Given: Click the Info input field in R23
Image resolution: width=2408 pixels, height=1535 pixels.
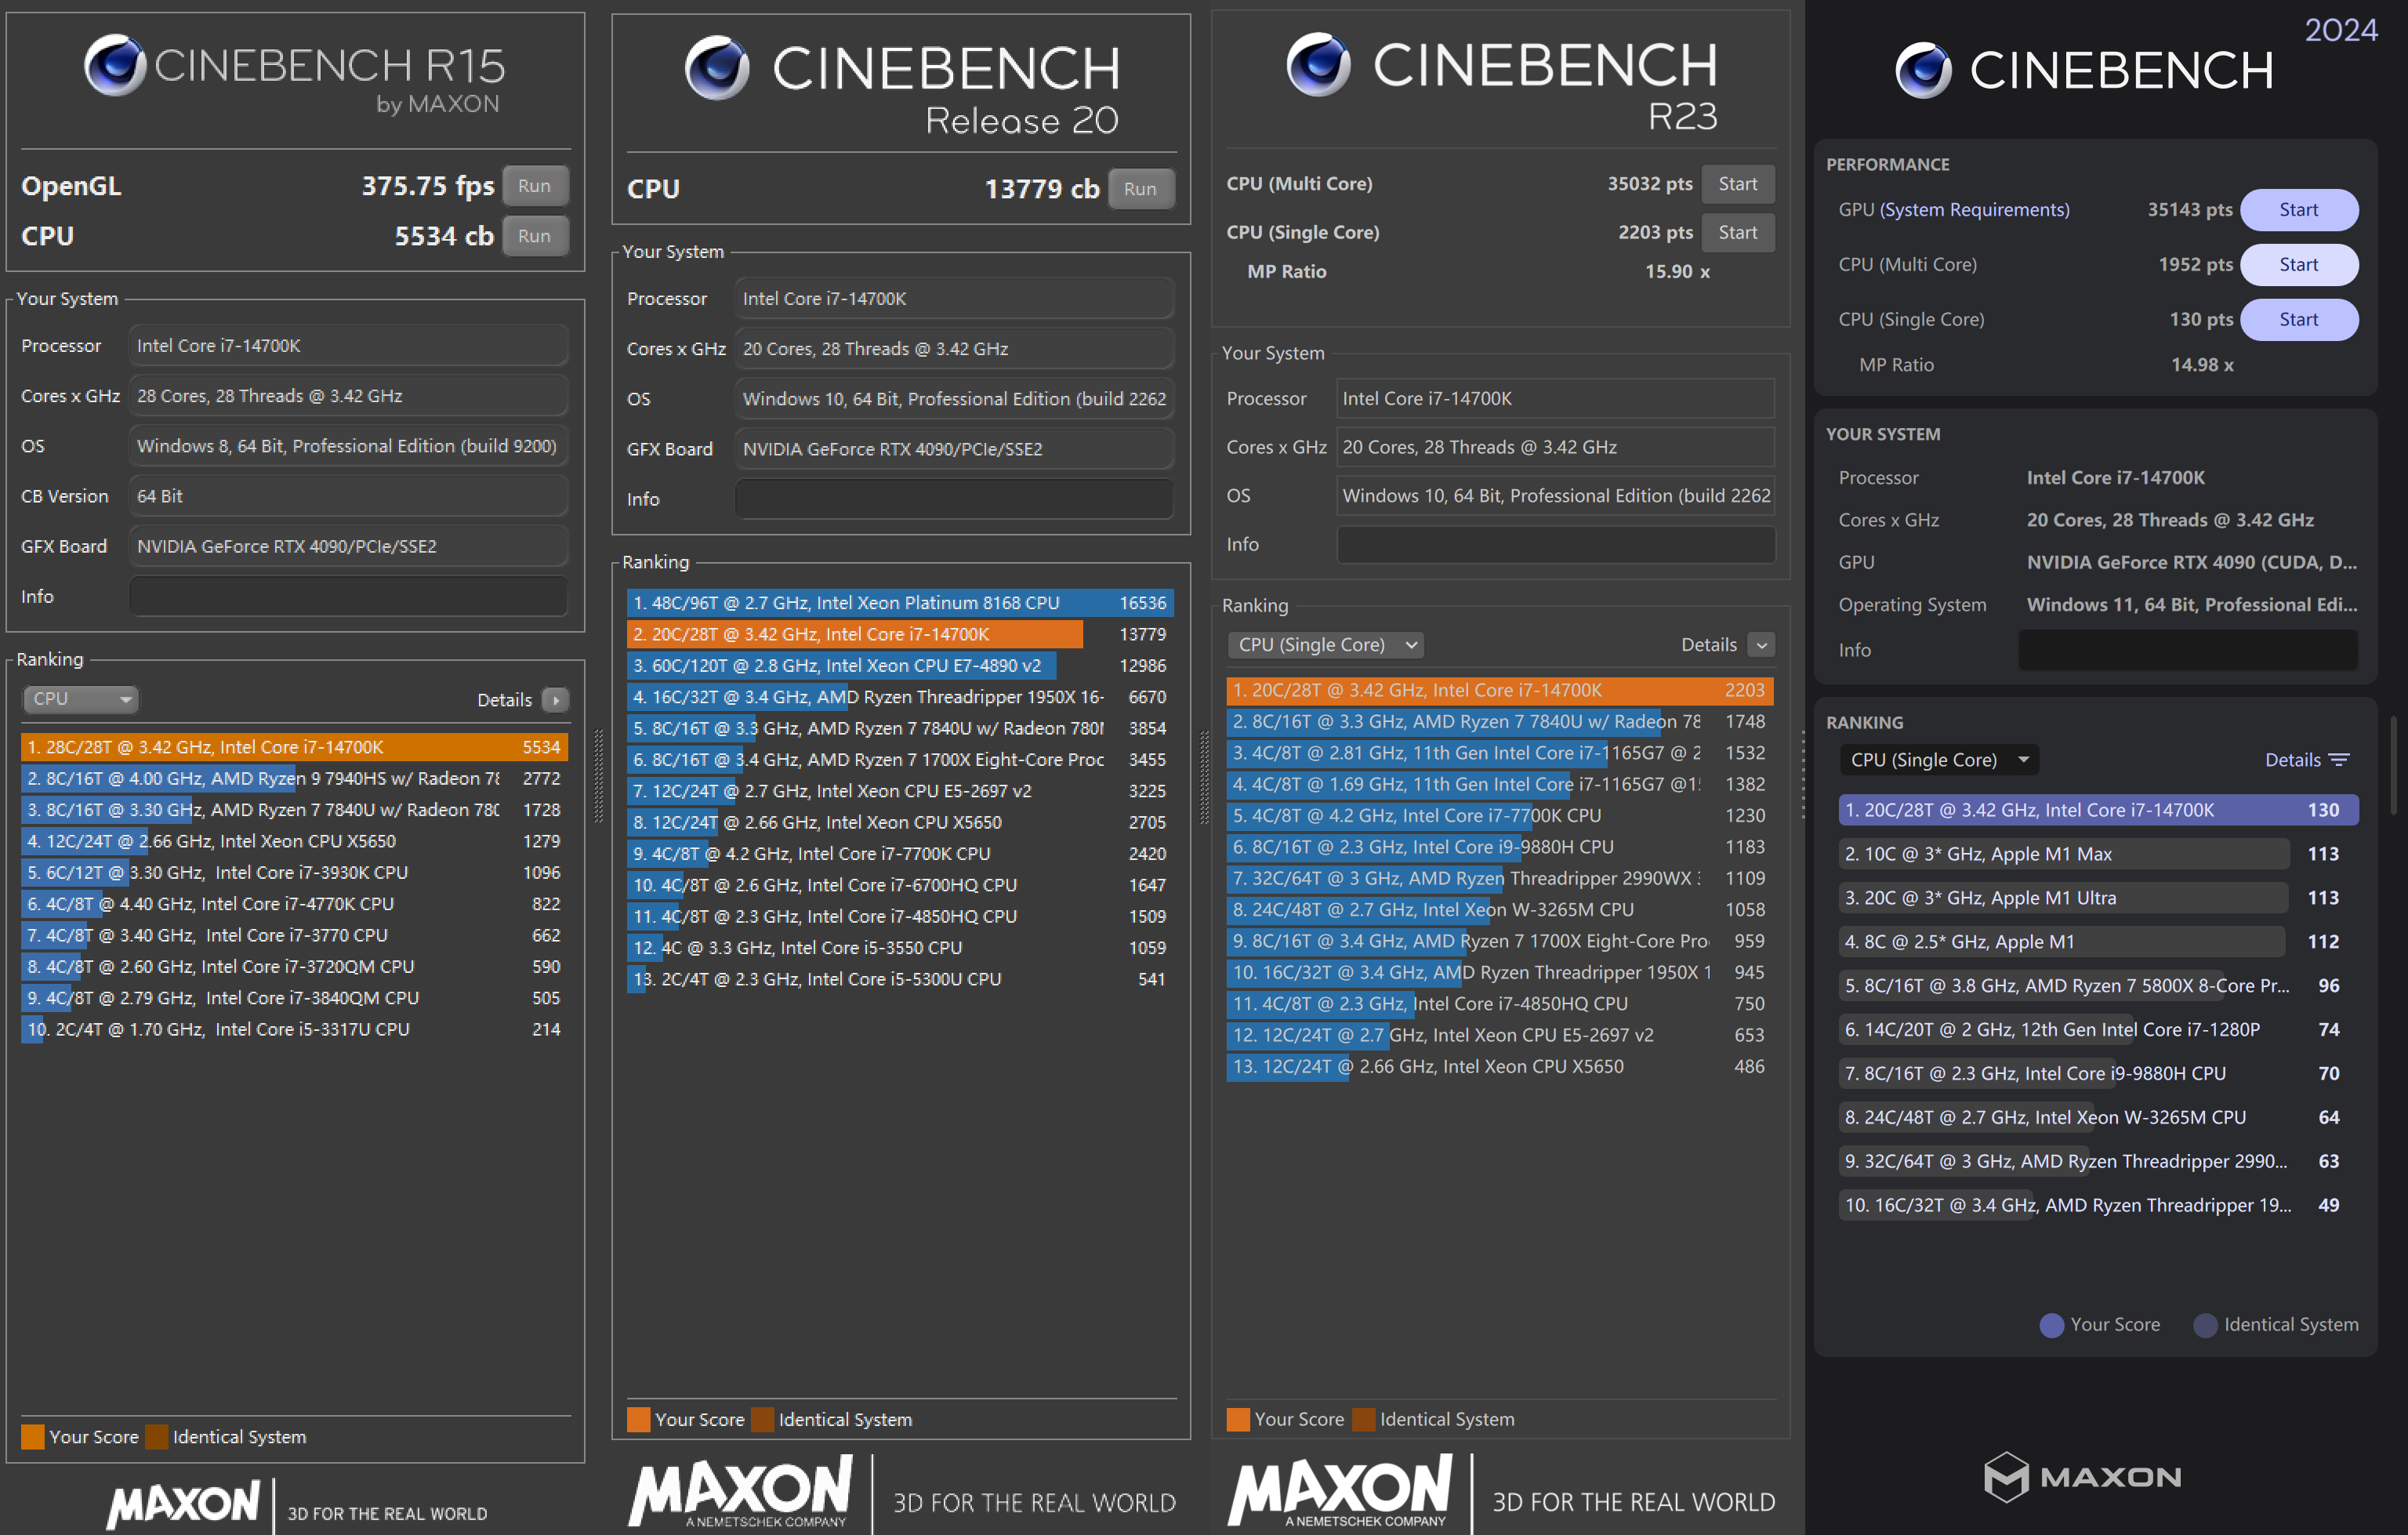Looking at the screenshot, I should tap(1556, 544).
